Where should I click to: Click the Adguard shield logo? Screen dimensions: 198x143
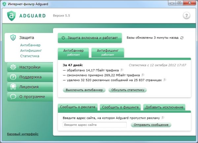tap(11, 16)
